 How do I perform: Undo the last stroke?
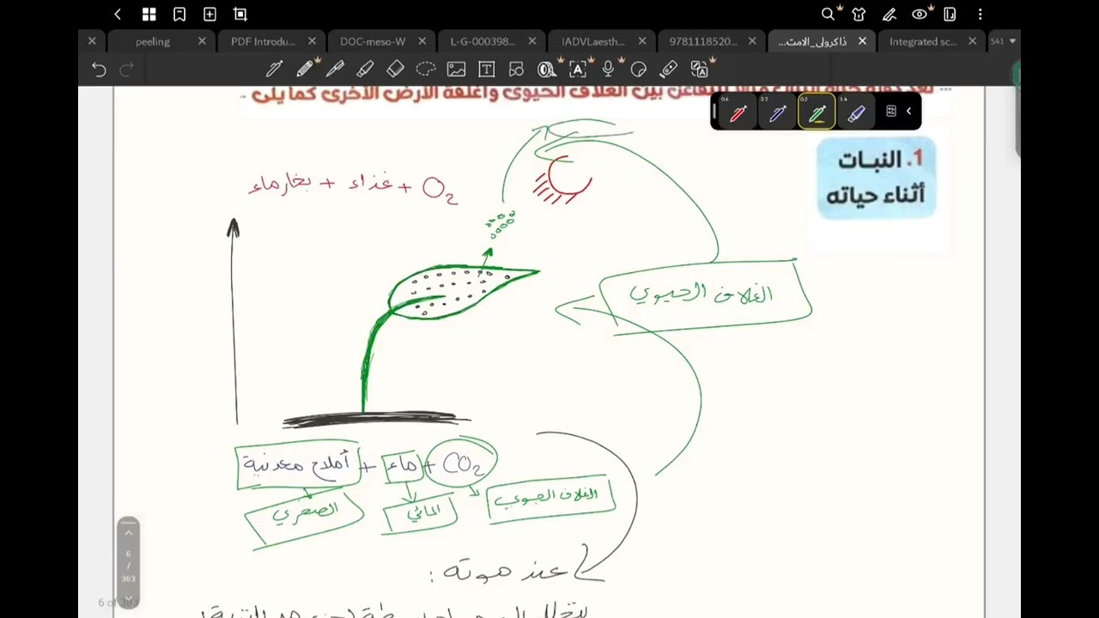coord(99,70)
